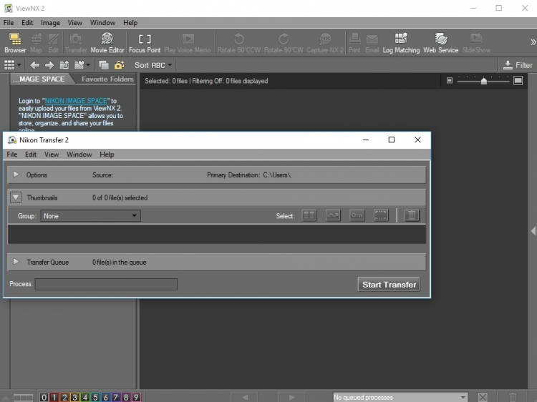This screenshot has width=537, height=402.
Task: Open the Sort ABC dropdown
Action: 153,65
